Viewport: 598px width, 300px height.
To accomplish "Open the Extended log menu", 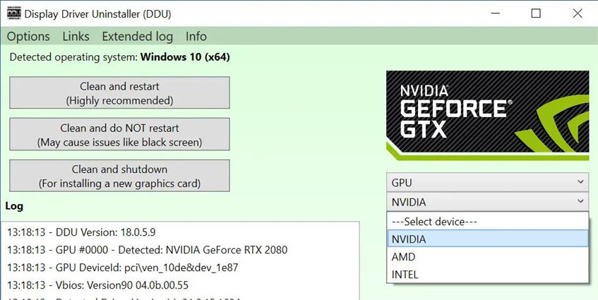I will [x=137, y=36].
